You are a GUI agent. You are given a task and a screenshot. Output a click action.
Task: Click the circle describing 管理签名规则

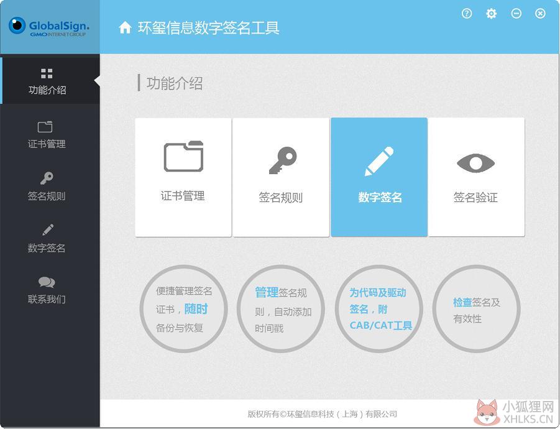[281, 308]
